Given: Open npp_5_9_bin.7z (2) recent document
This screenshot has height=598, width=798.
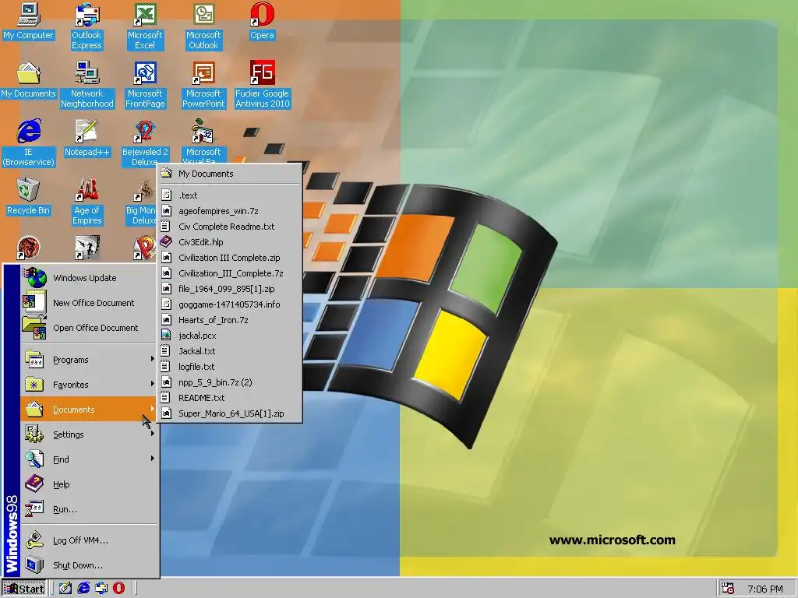Looking at the screenshot, I should pyautogui.click(x=230, y=382).
